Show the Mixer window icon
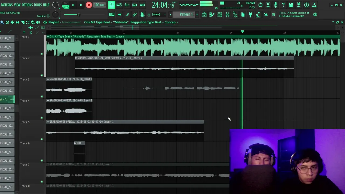This screenshot has width=345, height=194. 227,15
